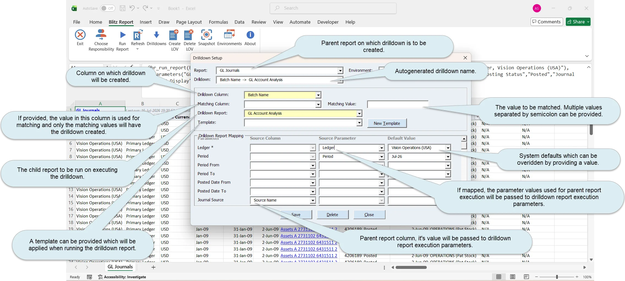Expand the Report dropdown showing GL Journals
Image resolution: width=625 pixels, height=281 pixels.
click(340, 71)
